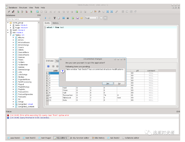The height and width of the screenshot is (142, 185).
Task: Open the 'huge' database dropdown
Action: tap(91, 18)
